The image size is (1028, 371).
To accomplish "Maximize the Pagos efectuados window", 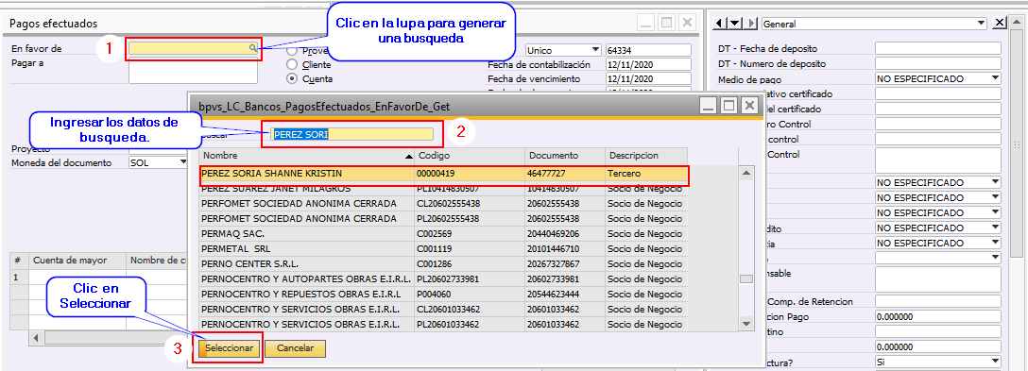I will (x=667, y=23).
